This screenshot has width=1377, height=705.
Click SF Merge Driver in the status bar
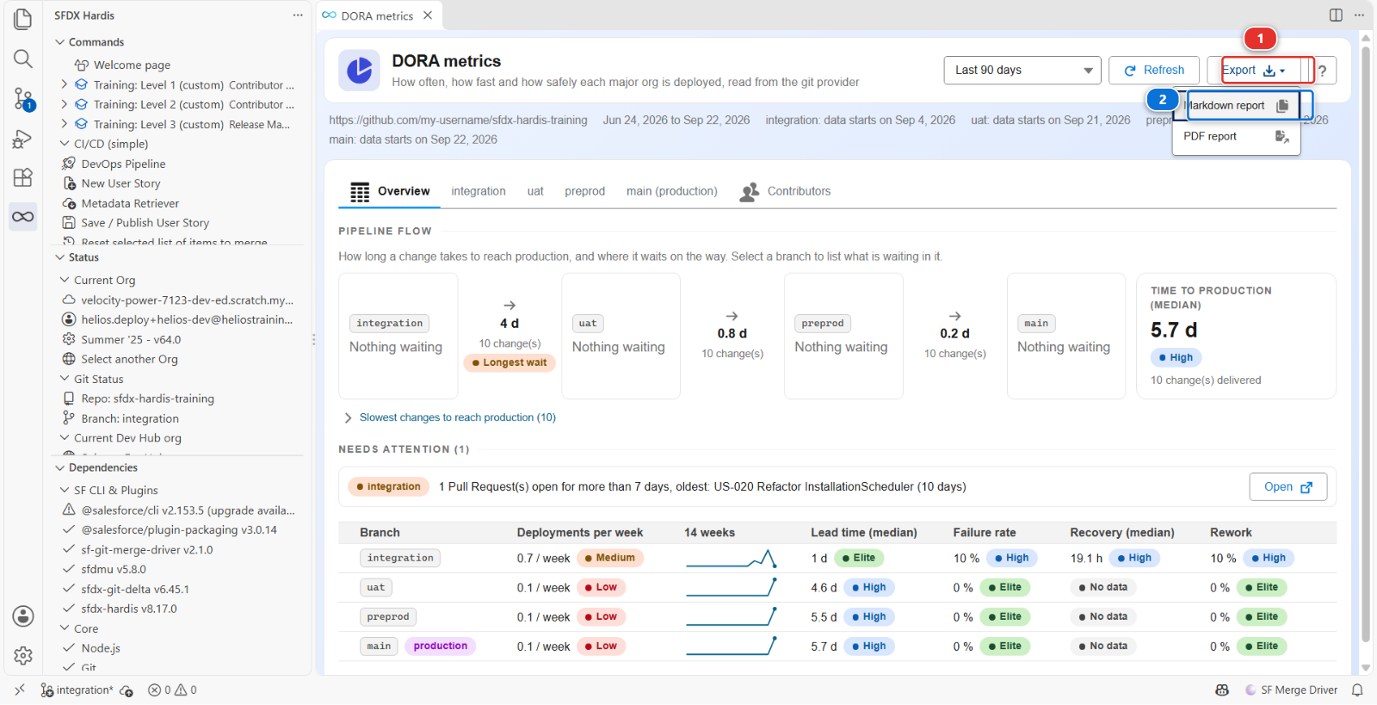pyautogui.click(x=1291, y=690)
